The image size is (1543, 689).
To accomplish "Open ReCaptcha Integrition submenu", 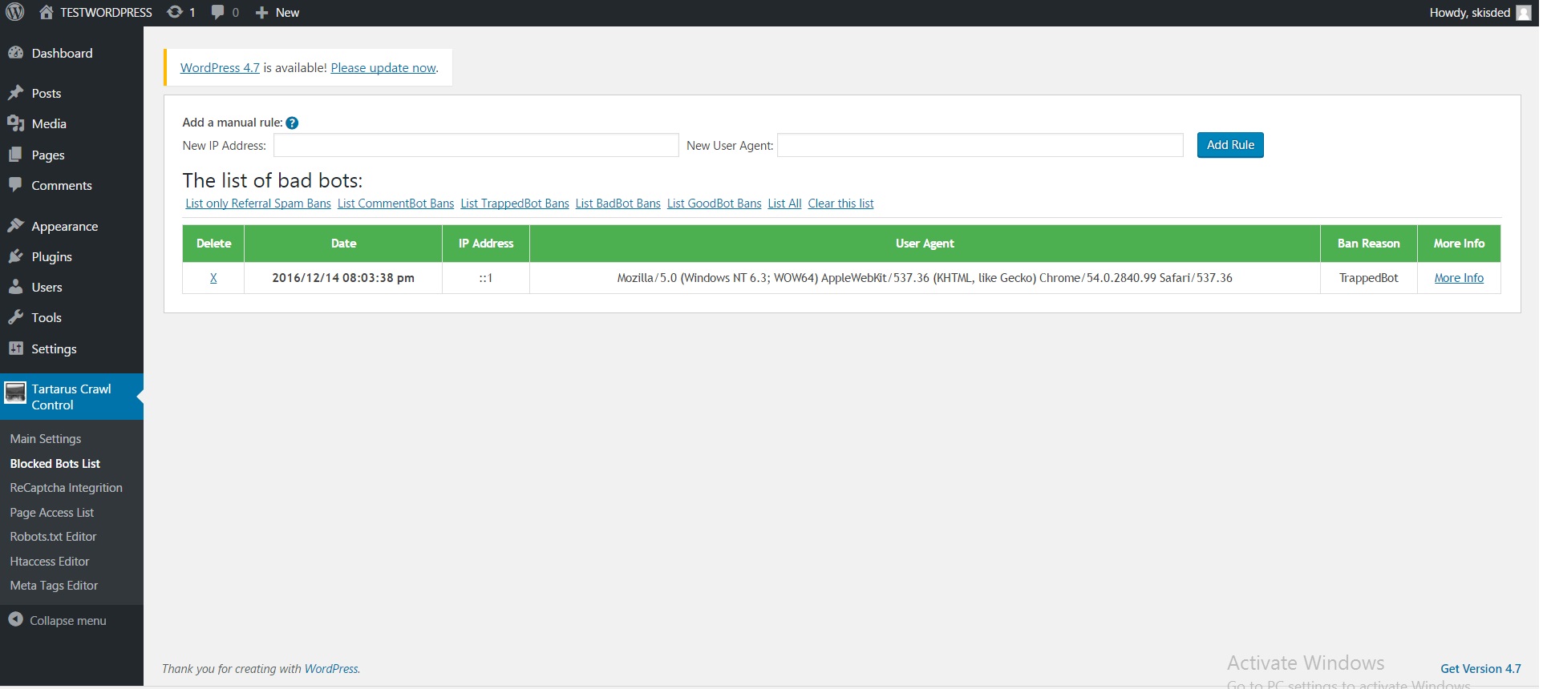I will (67, 488).
